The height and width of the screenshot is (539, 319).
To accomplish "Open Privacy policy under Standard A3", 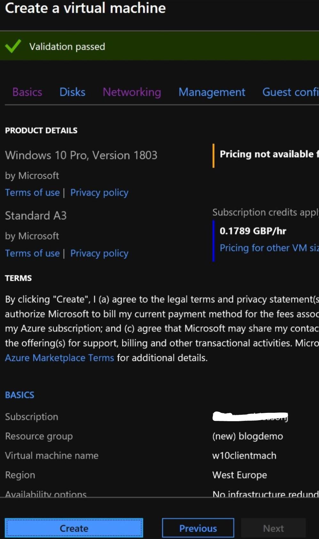I will pos(99,253).
